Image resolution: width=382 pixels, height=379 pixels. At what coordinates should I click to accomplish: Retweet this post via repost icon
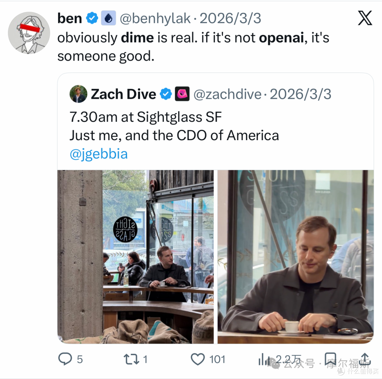click(131, 359)
